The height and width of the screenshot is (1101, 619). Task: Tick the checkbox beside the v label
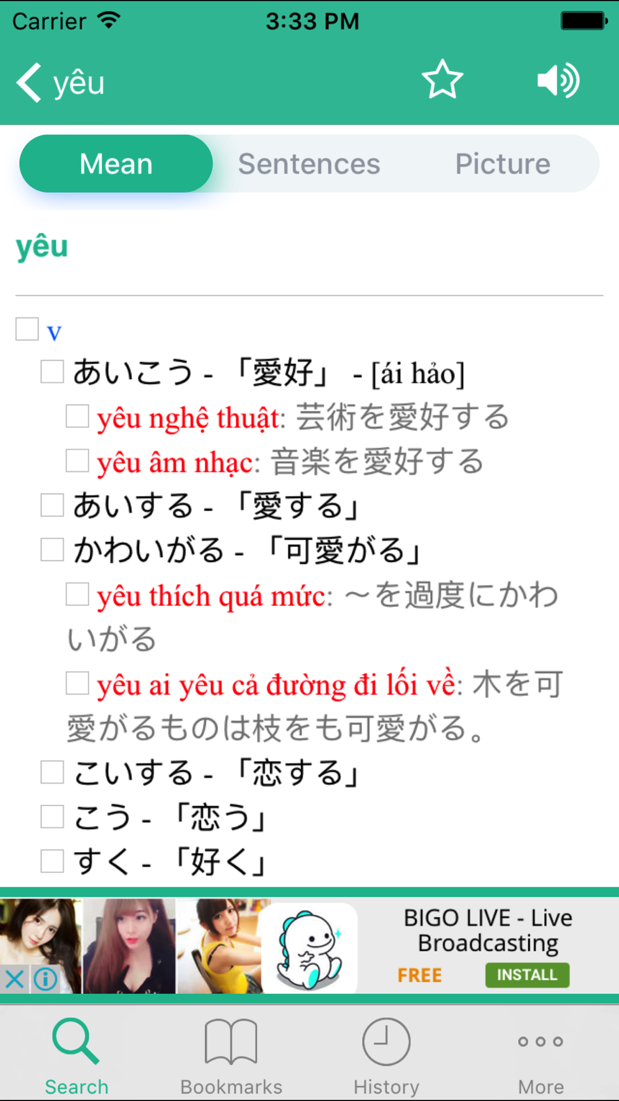[27, 329]
